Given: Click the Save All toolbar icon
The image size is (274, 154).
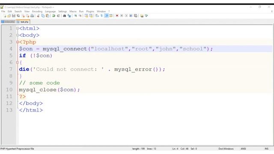Looking at the screenshot, I should (x=18, y=16).
